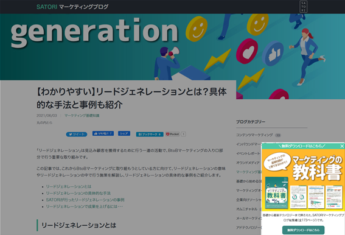Like the article with the いいね button

[x=103, y=133]
